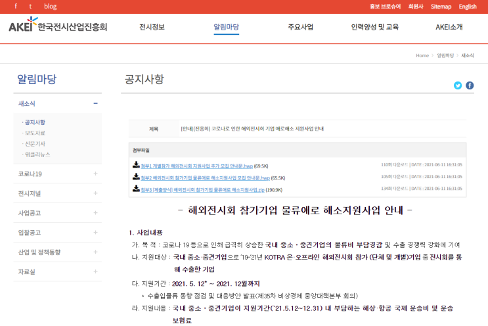Click the '1. 사업내용' section heading
This screenshot has height=326, width=488.
146,233
